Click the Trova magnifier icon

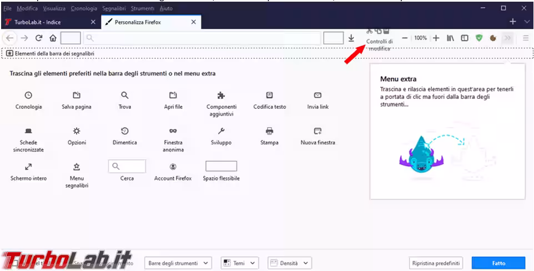[125, 95]
